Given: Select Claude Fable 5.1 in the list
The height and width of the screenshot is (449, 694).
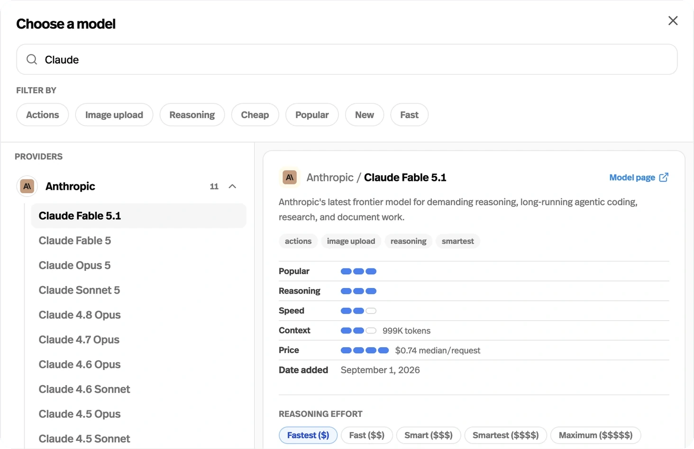Looking at the screenshot, I should pos(139,216).
